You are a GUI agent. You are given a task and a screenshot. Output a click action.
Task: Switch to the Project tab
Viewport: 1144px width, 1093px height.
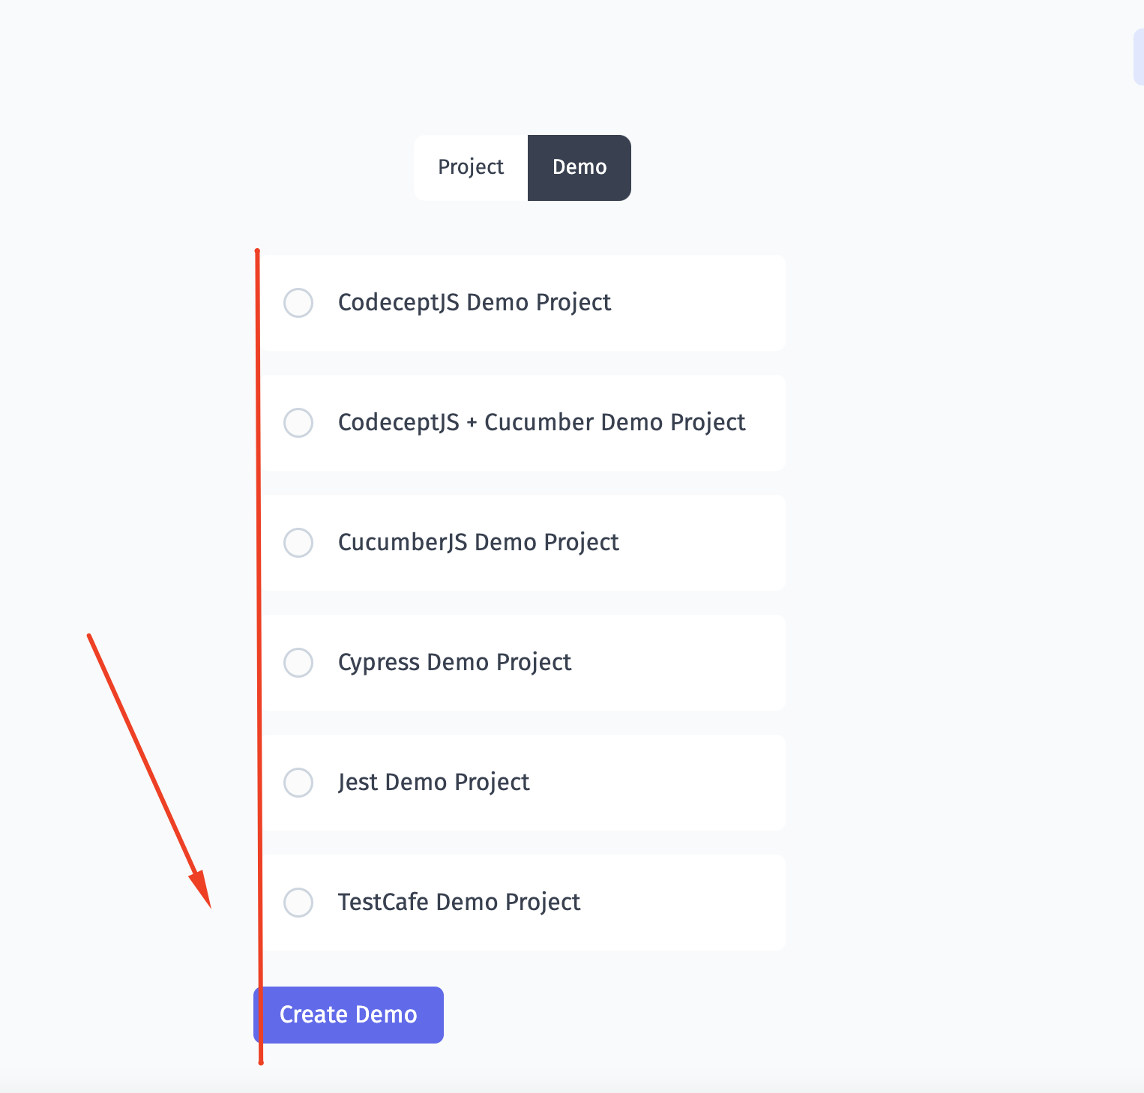471,167
